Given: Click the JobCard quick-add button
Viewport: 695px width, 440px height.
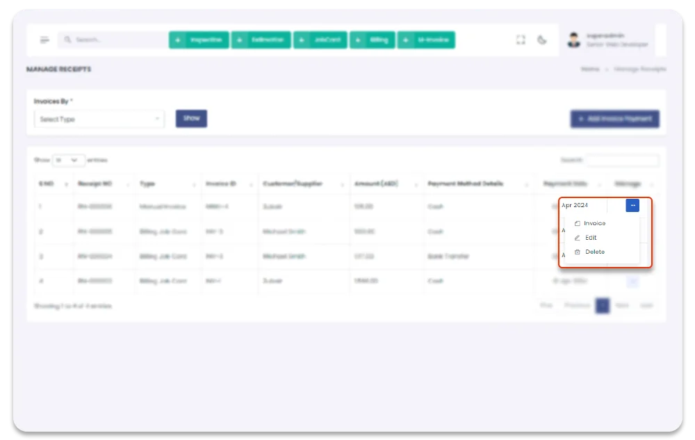Looking at the screenshot, I should 321,40.
